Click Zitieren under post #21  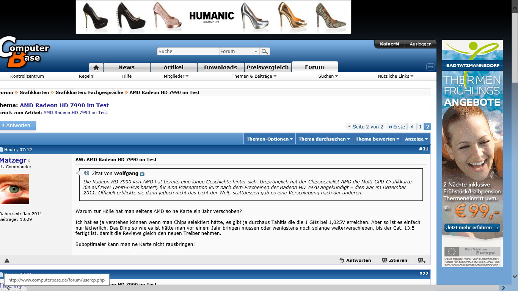pos(394,260)
